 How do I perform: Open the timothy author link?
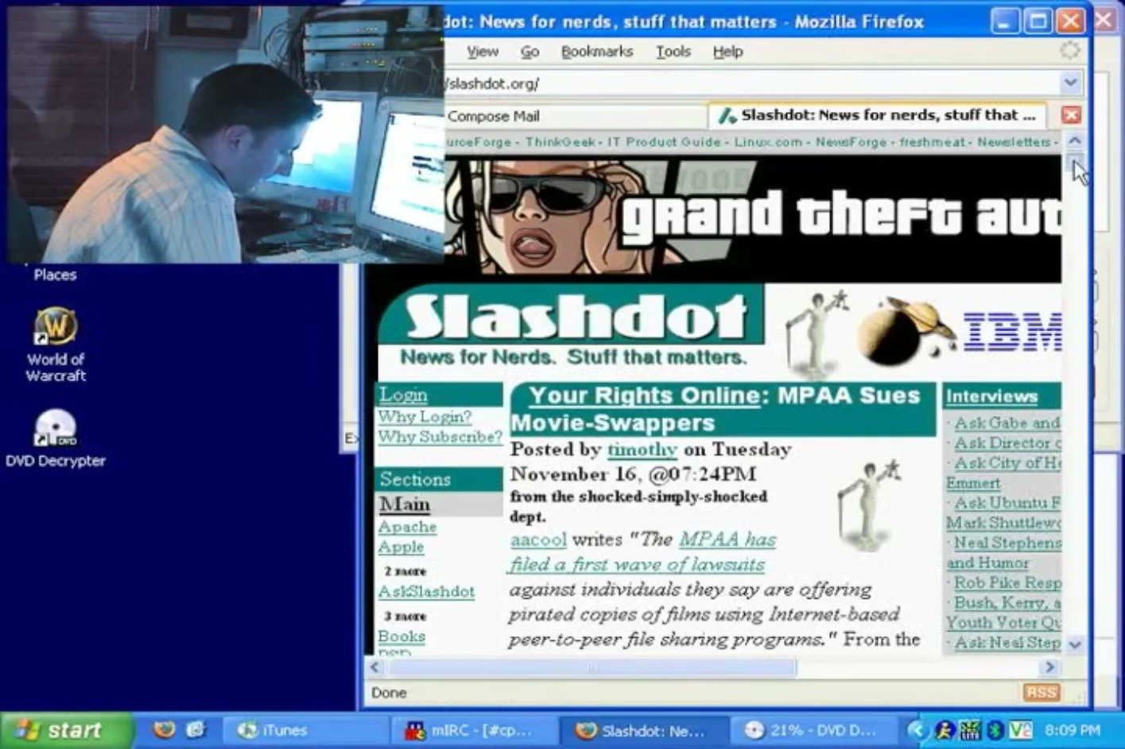642,450
